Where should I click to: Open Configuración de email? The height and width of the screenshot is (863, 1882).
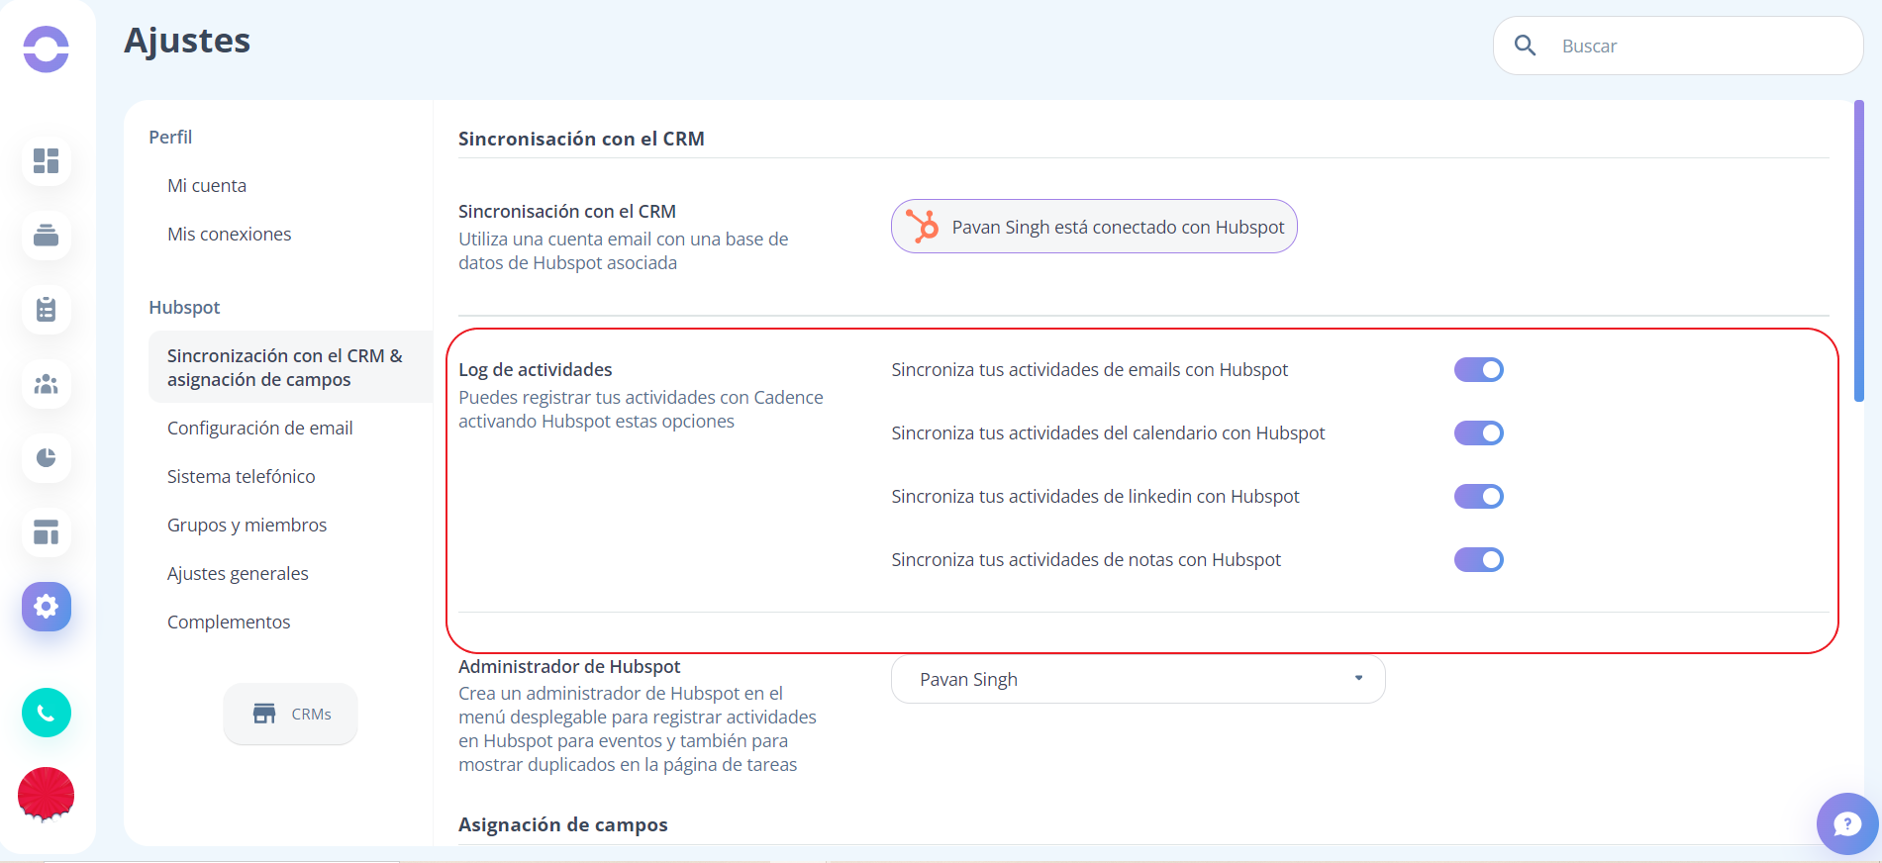259,428
